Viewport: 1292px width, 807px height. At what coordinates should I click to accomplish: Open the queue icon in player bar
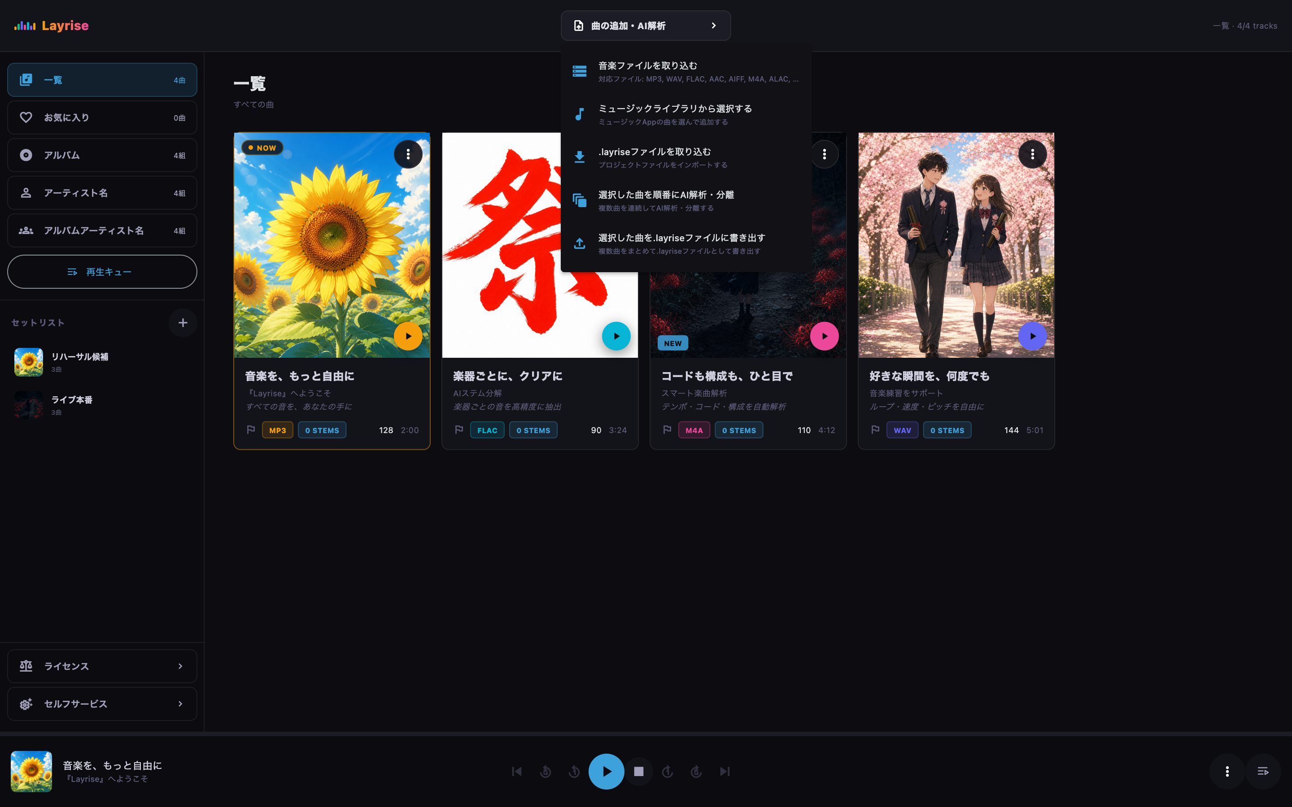point(1263,771)
